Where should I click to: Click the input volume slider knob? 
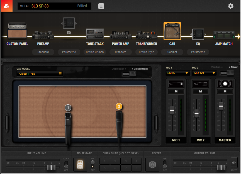pyautogui.click(x=51, y=167)
